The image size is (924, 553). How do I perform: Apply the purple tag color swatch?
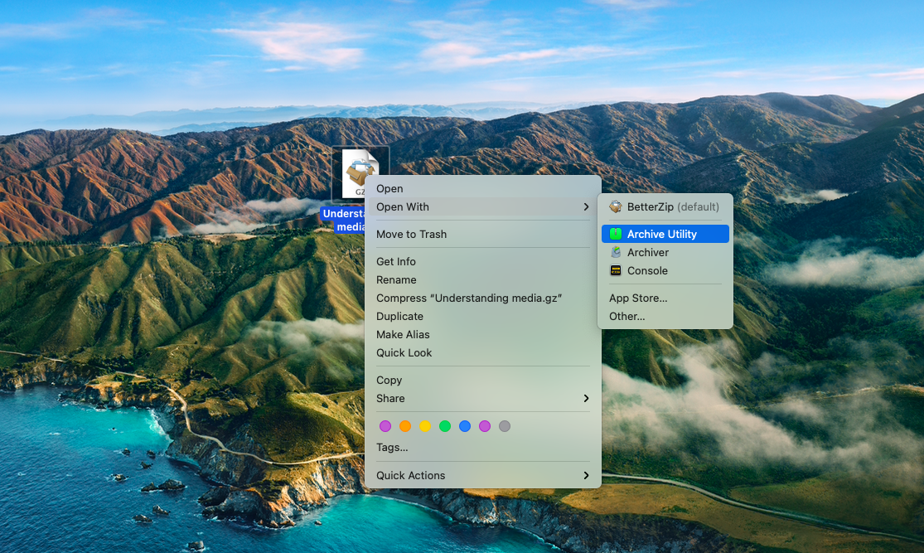pos(484,426)
